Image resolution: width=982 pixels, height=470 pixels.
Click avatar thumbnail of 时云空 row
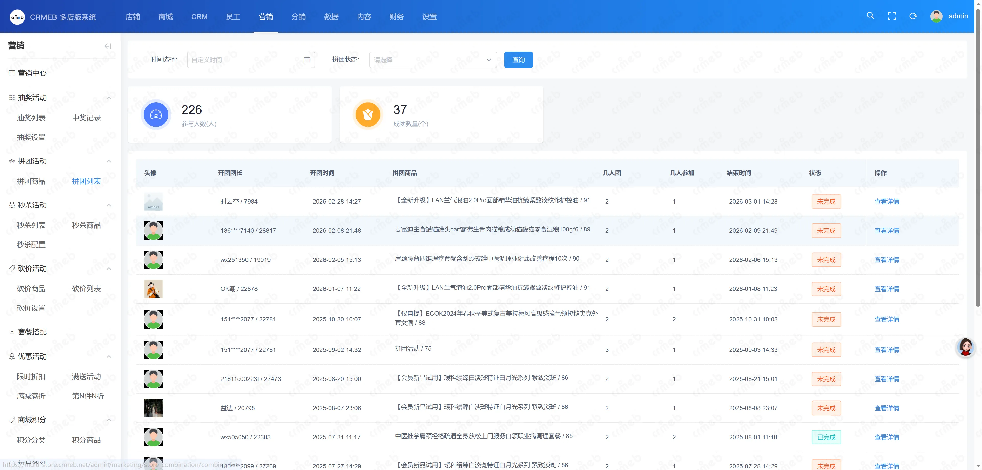pyautogui.click(x=153, y=202)
